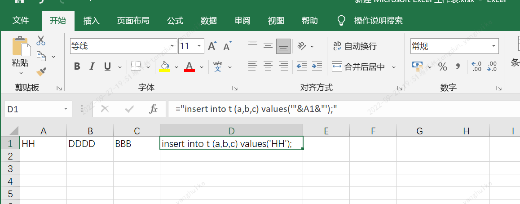This screenshot has height=204, width=520.
Task: Click the select-all corner triangle
Action: [x=13, y=130]
